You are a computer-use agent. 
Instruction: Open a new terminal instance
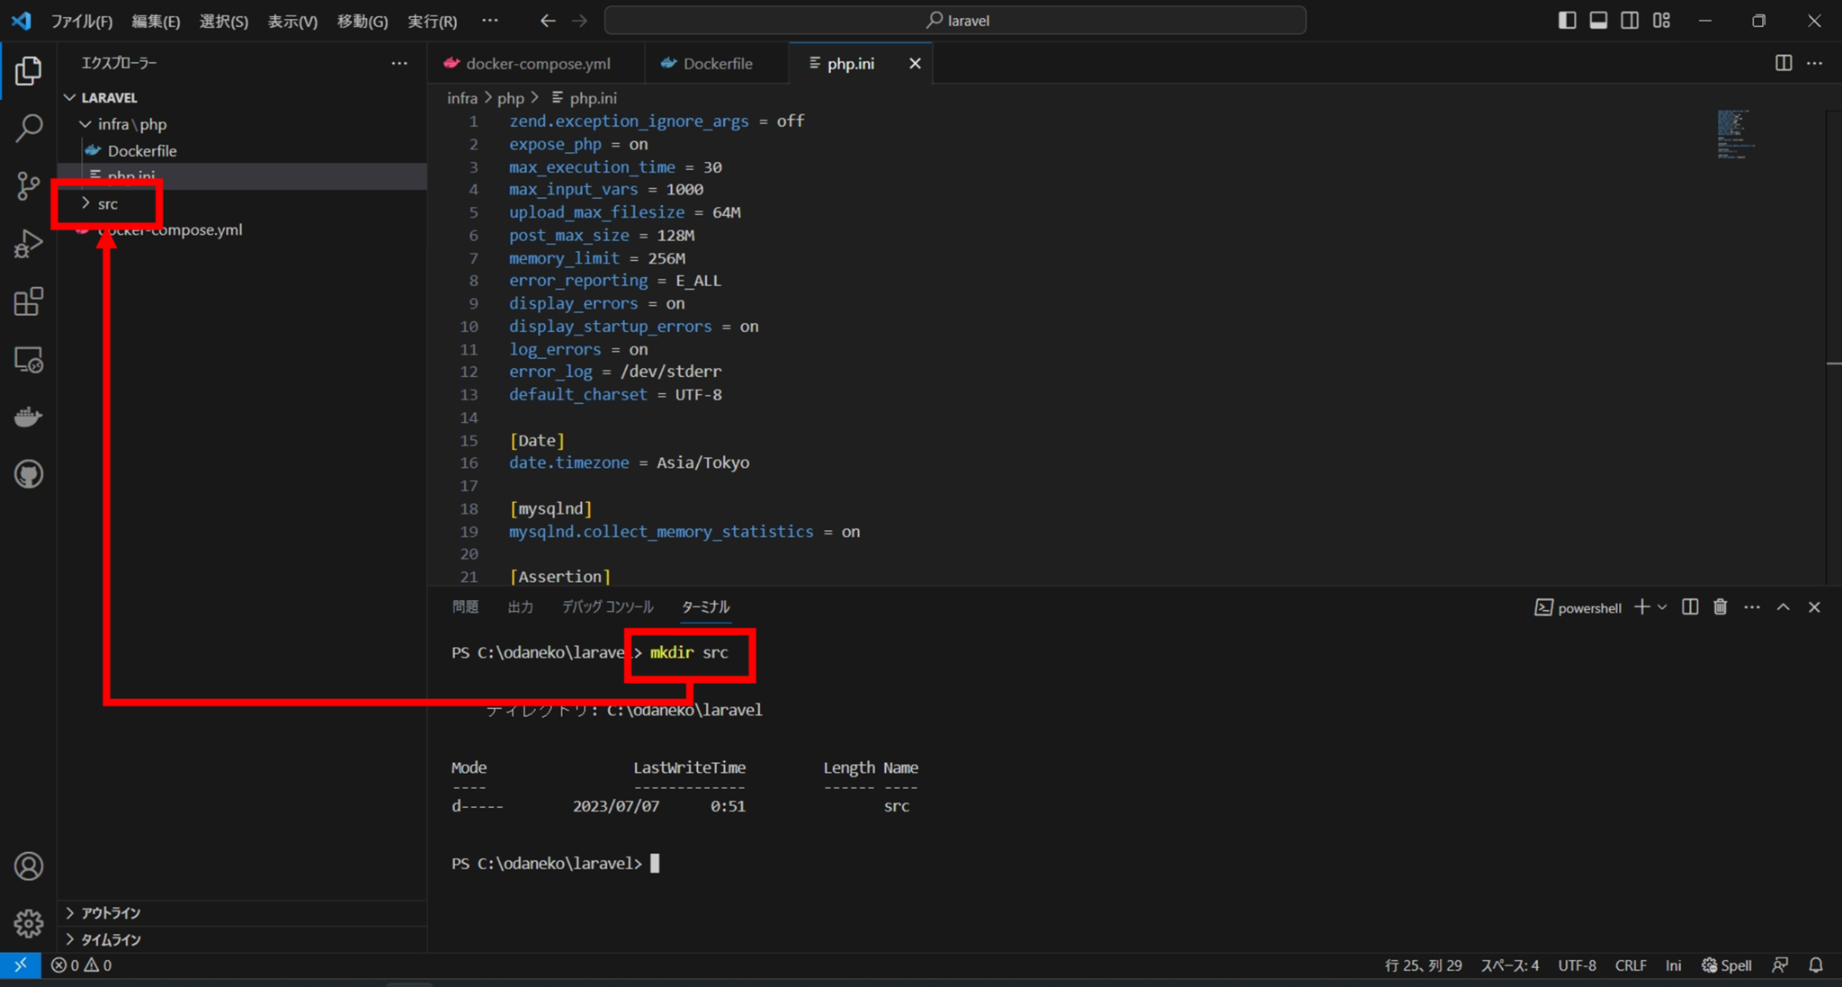click(x=1642, y=607)
